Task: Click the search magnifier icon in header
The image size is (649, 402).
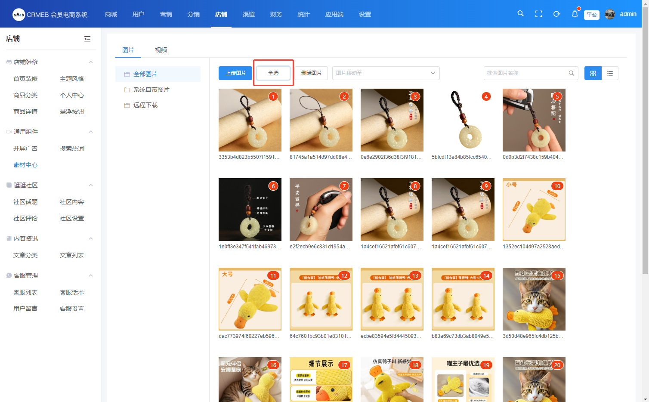Action: click(520, 14)
